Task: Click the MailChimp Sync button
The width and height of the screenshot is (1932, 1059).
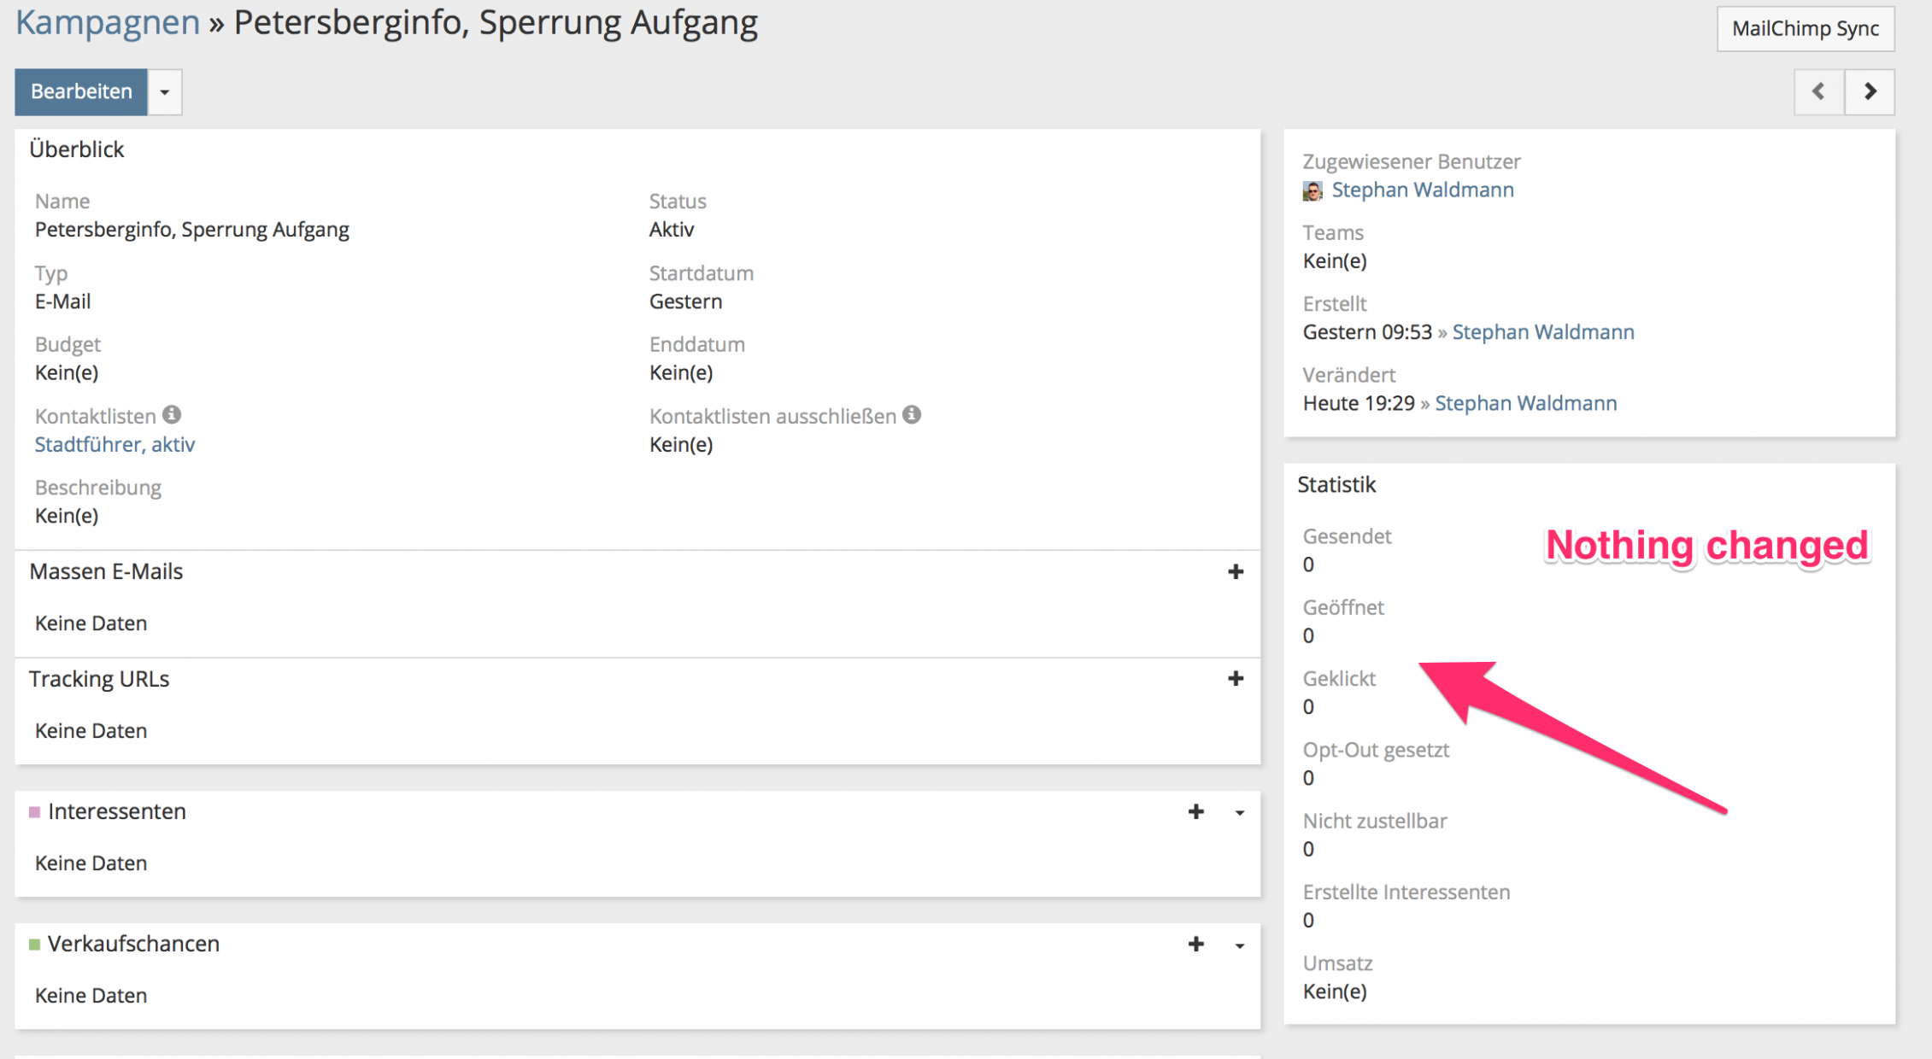Action: (x=1805, y=28)
